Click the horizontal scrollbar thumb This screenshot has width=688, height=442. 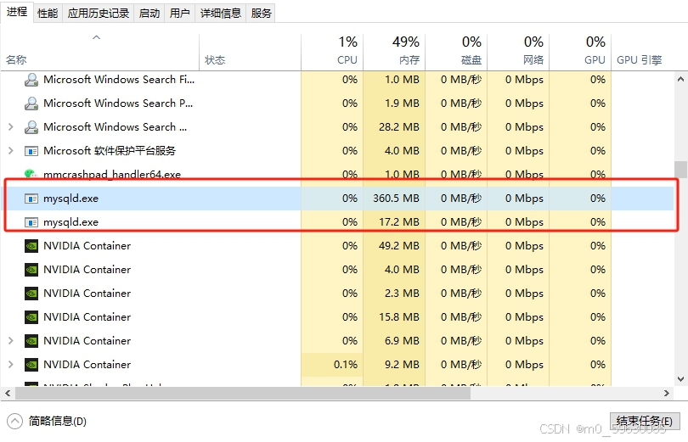pyautogui.click(x=243, y=394)
